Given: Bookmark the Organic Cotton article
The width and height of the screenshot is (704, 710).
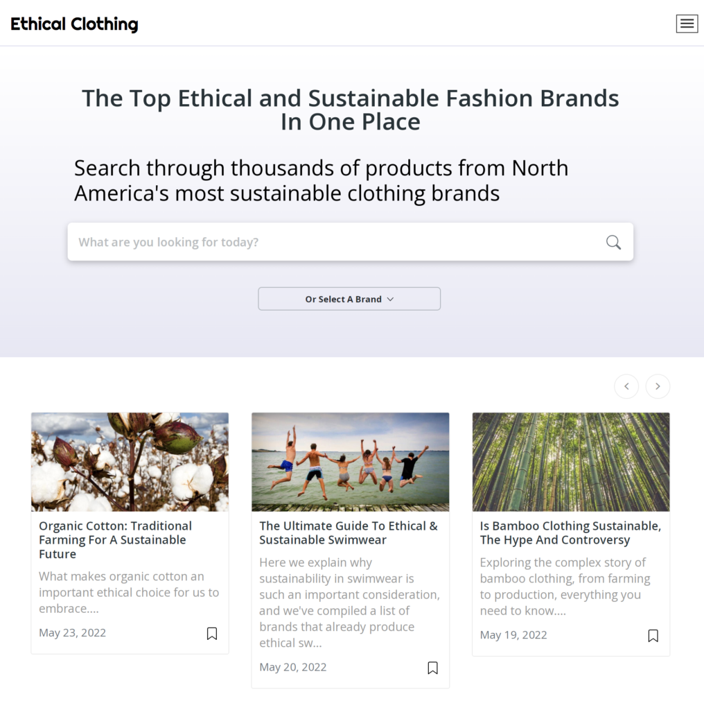Looking at the screenshot, I should tap(212, 633).
